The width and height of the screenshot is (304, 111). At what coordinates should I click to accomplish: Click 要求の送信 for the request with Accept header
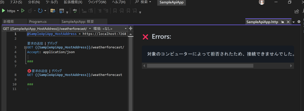35,43
